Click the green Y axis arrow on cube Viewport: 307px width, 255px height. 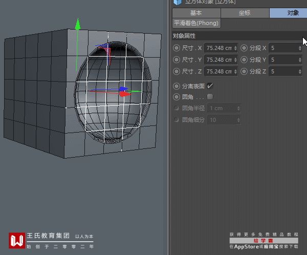click(x=78, y=24)
